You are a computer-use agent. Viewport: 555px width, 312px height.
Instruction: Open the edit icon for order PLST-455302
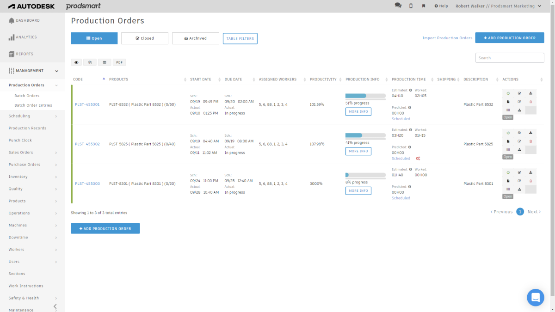[520, 141]
